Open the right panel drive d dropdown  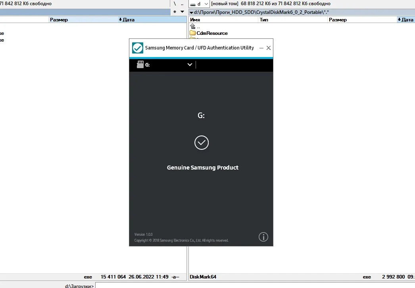(200, 4)
